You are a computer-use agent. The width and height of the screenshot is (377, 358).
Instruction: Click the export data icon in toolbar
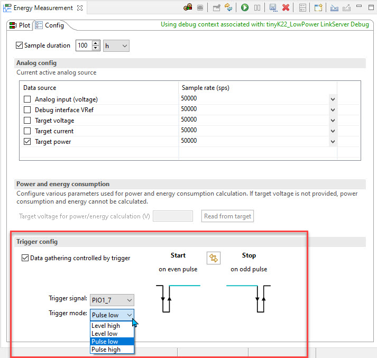[347, 7]
